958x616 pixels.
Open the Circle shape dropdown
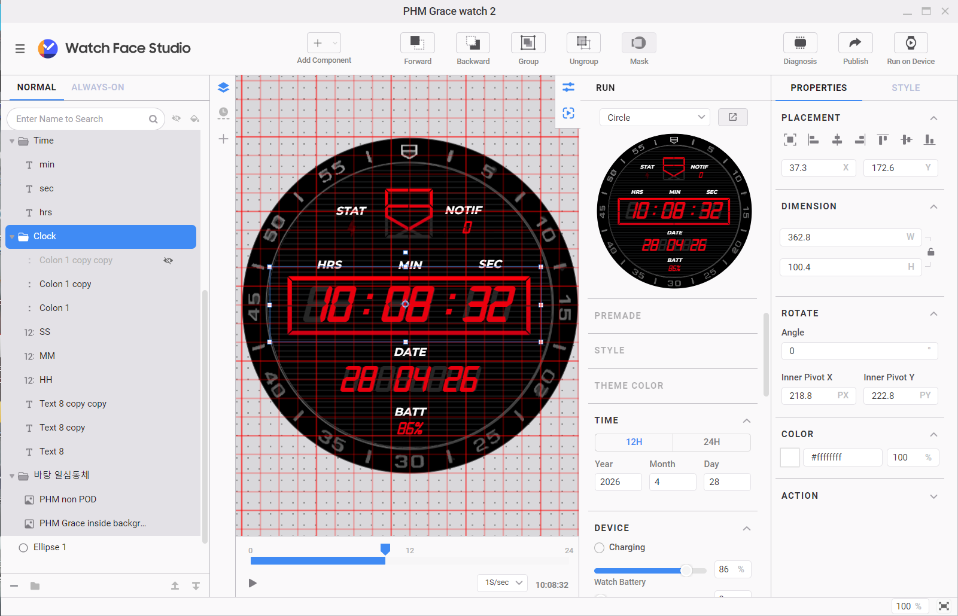point(655,117)
